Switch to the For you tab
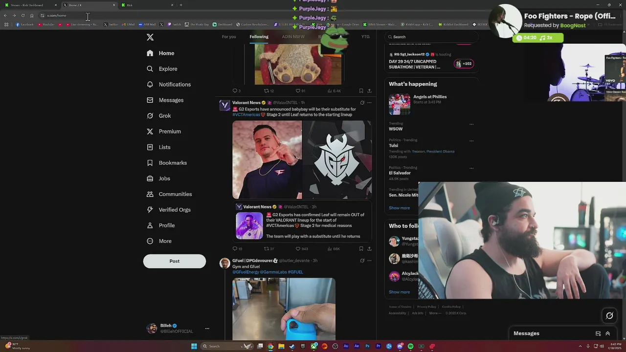Image resolution: width=626 pixels, height=352 pixels. point(229,37)
